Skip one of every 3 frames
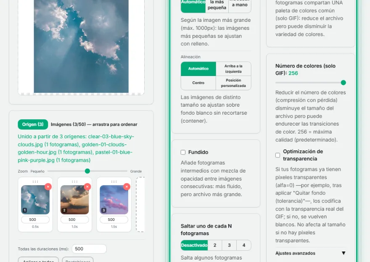The width and height of the screenshot is (370, 262). [x=229, y=245]
